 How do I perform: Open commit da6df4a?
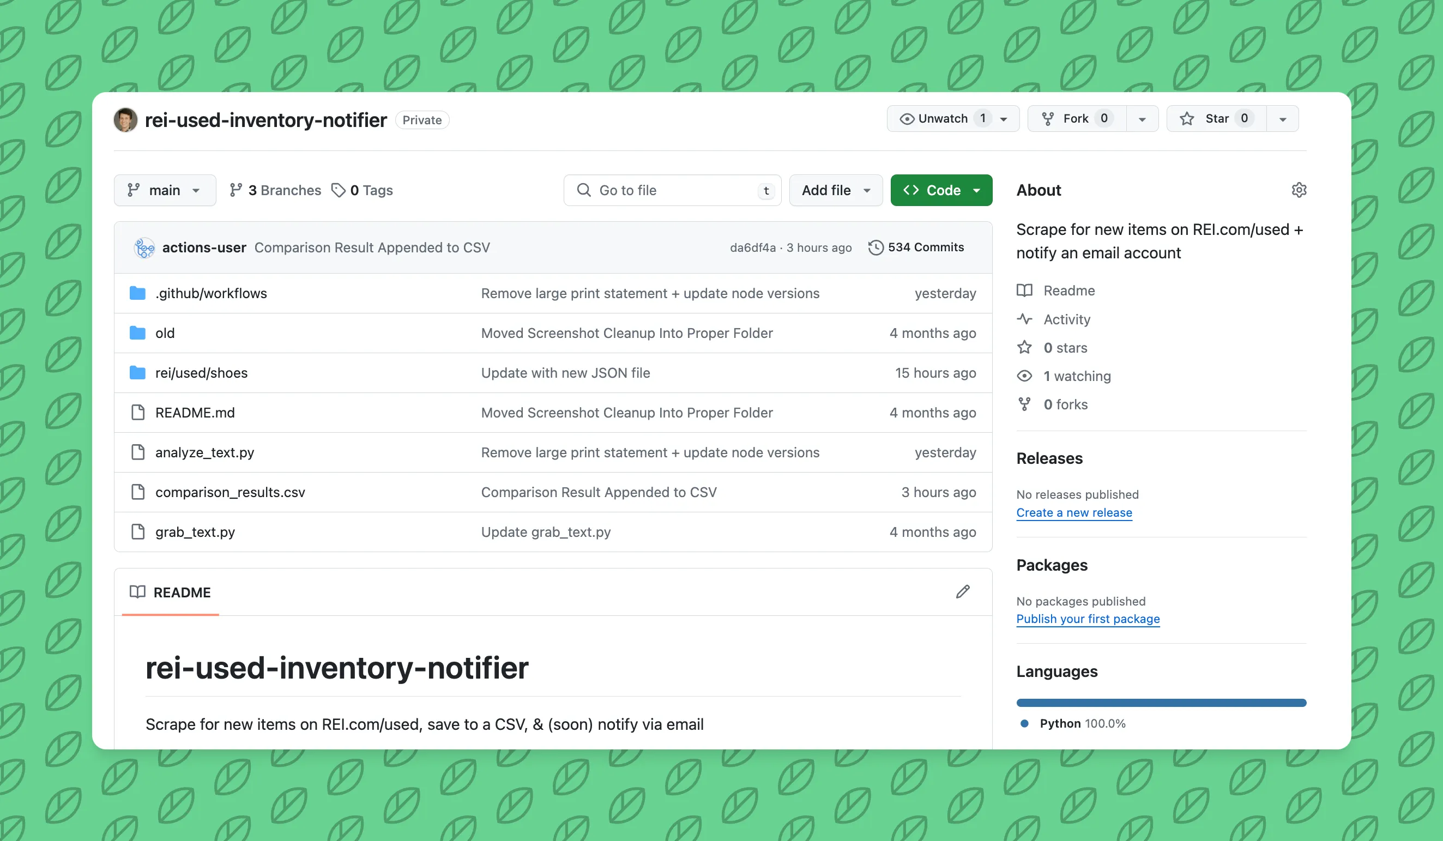(x=752, y=247)
